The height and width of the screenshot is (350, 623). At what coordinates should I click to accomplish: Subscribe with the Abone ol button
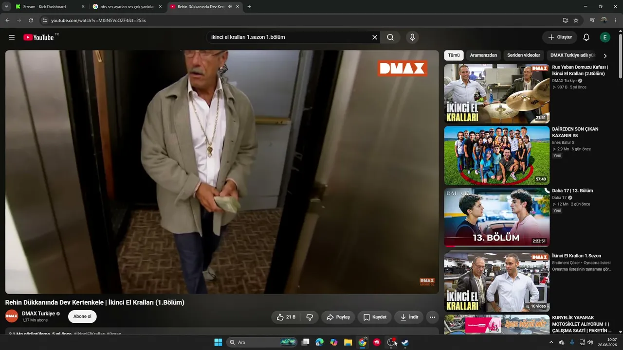(x=82, y=316)
